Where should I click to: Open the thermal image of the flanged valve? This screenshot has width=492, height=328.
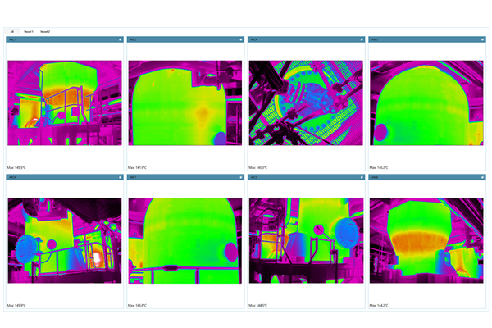(306, 103)
